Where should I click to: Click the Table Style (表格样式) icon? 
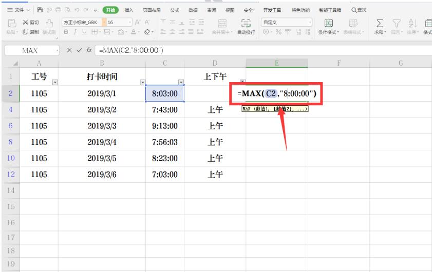(353, 24)
